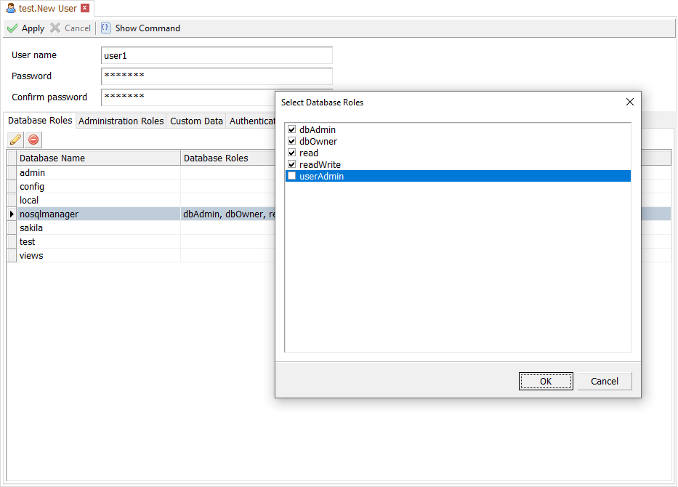Open the Custom Data tab
The image size is (678, 487).
point(196,121)
